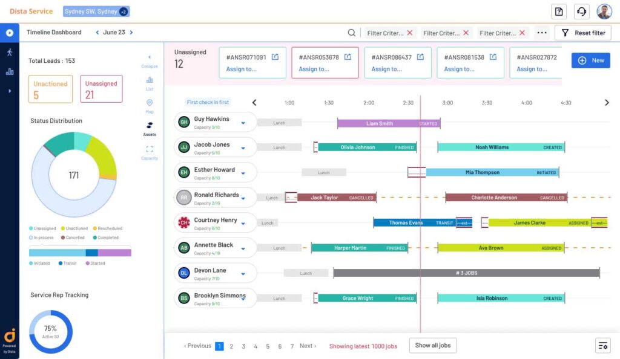The image size is (620, 359).
Task: Collapse the left summary panel
Action: pos(150,58)
